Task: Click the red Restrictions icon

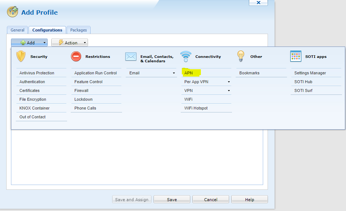Action: point(76,56)
